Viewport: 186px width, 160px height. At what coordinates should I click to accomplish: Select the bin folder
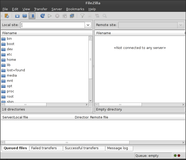coord(9,39)
